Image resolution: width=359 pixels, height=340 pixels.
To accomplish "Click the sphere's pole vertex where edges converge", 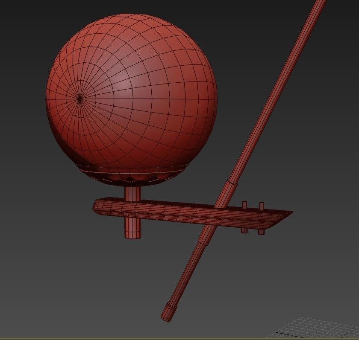I will 79,99.
